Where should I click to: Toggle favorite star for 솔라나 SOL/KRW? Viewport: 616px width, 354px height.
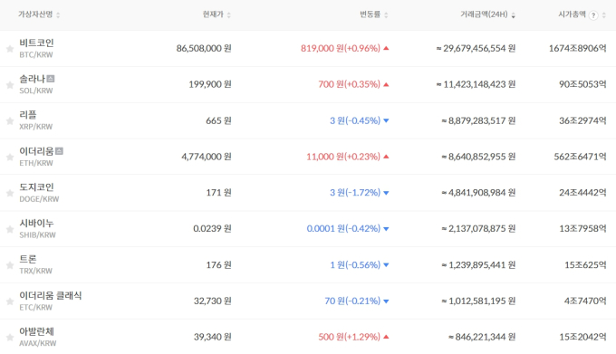pyautogui.click(x=10, y=85)
